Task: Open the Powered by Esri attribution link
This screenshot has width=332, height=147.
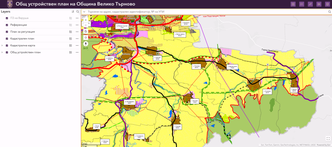Action: (323, 145)
